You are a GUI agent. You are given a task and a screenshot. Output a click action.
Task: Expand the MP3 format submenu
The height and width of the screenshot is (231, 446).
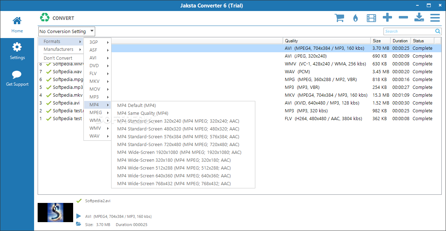tap(97, 97)
